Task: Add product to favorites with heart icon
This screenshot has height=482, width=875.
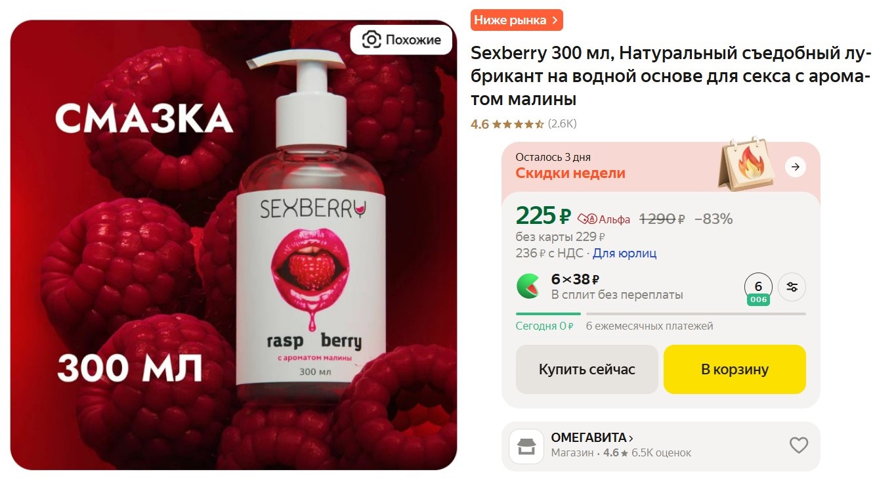Action: coord(798,445)
